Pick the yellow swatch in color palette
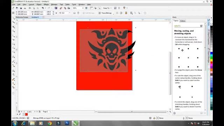The image size is (224, 126). (211, 60)
